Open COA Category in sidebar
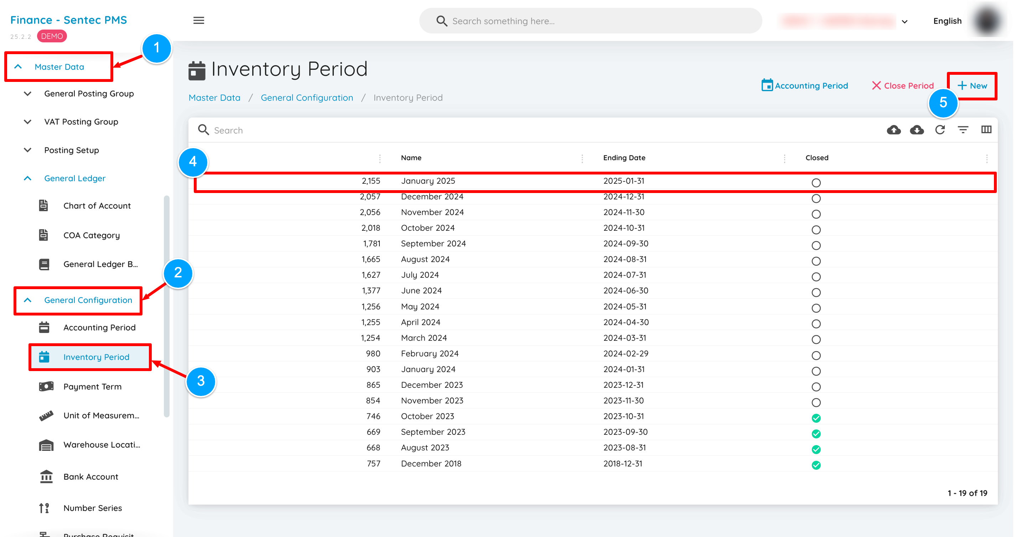 (91, 235)
